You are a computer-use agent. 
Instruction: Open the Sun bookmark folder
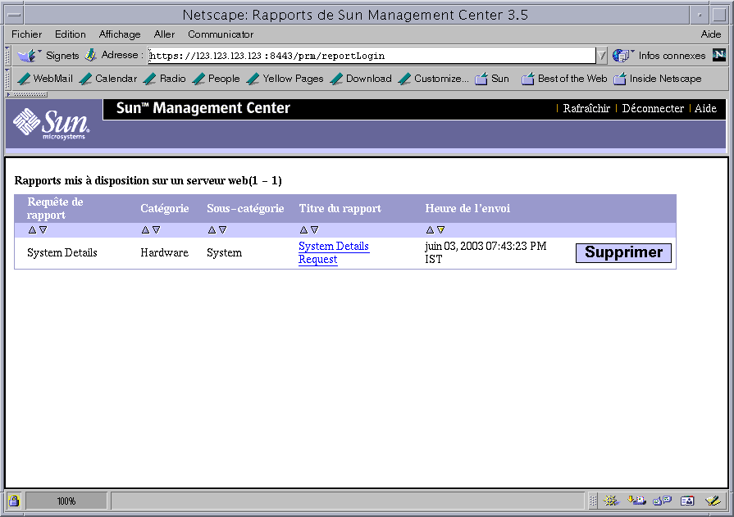[x=492, y=79]
